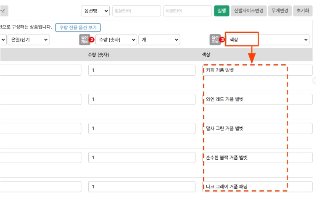Screen dimensions: 317x200
Task: Select the 와인 레드 거품 벨벳 field
Action: point(257,100)
